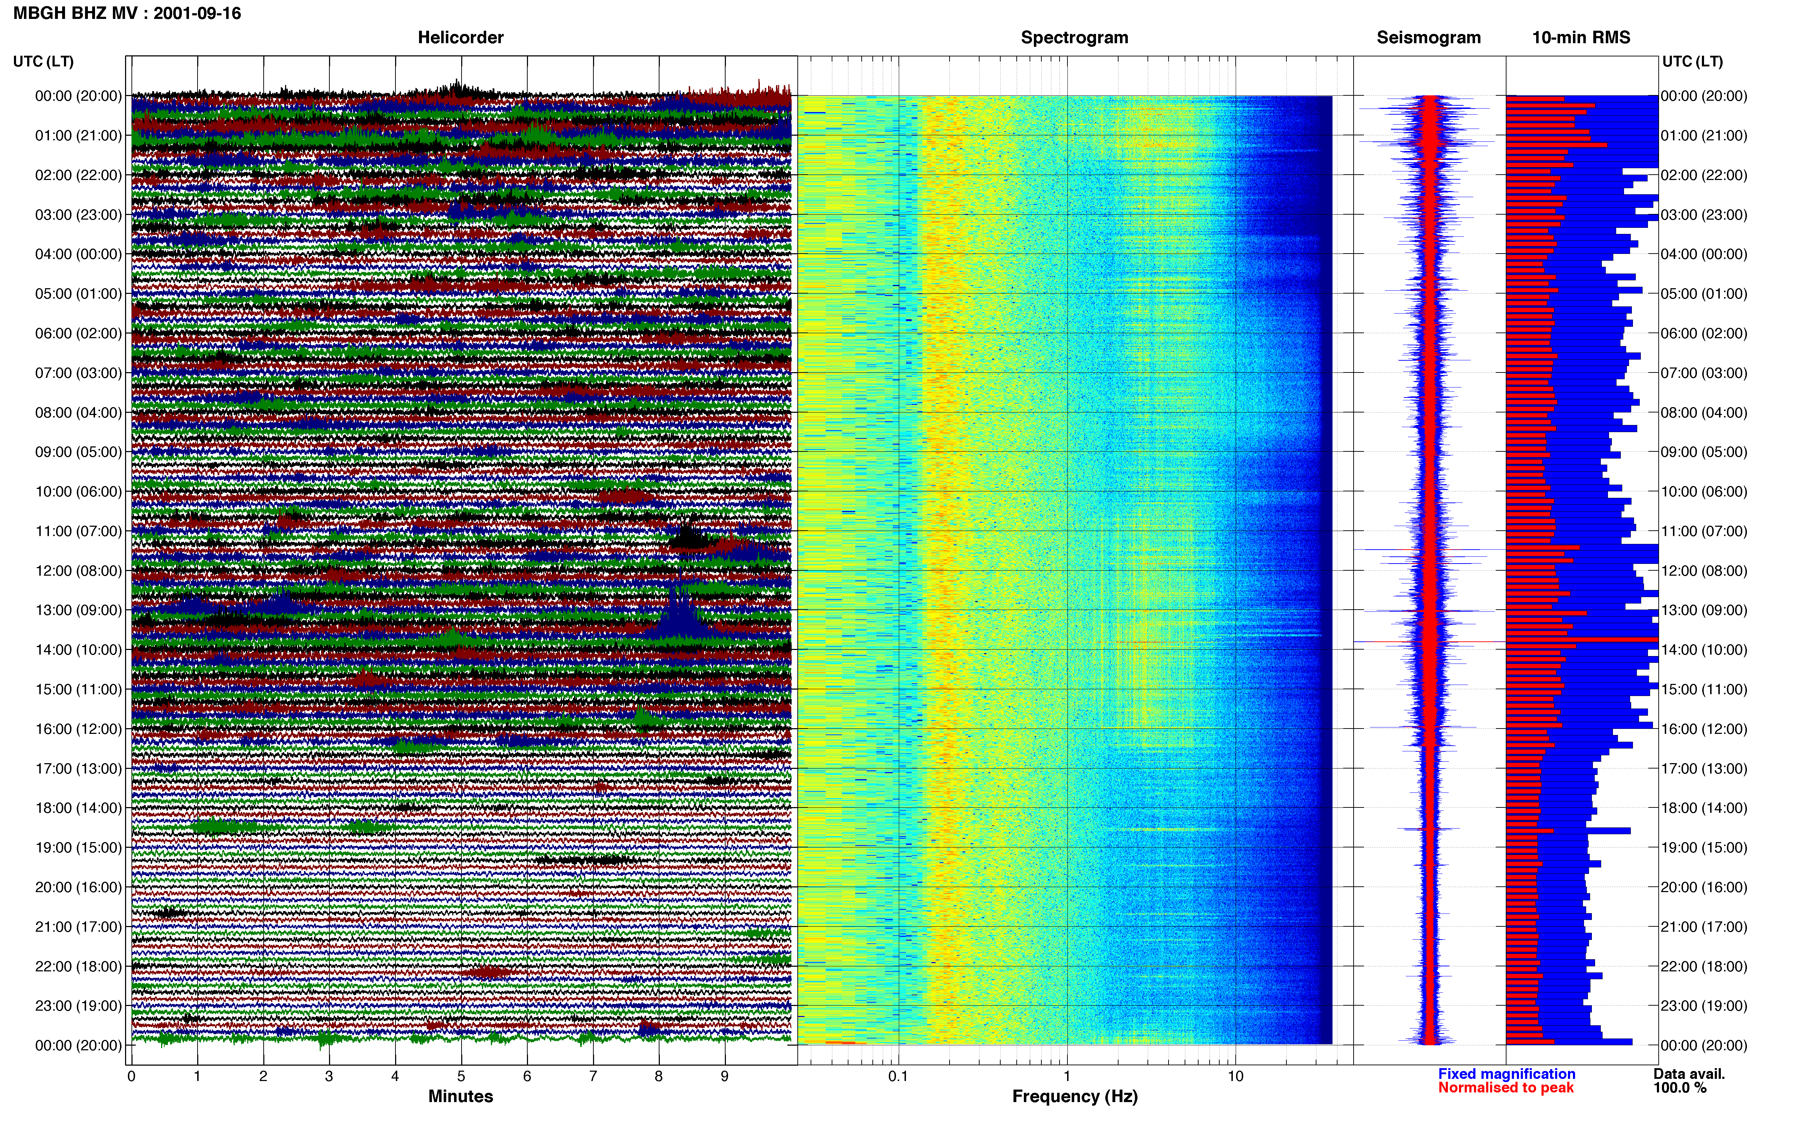This screenshot has height=1121, width=1793.
Task: Click left time label '14:00 (10:00)'
Action: [78, 650]
